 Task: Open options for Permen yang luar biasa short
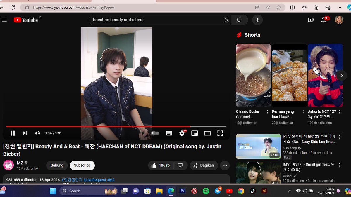pyautogui.click(x=304, y=112)
